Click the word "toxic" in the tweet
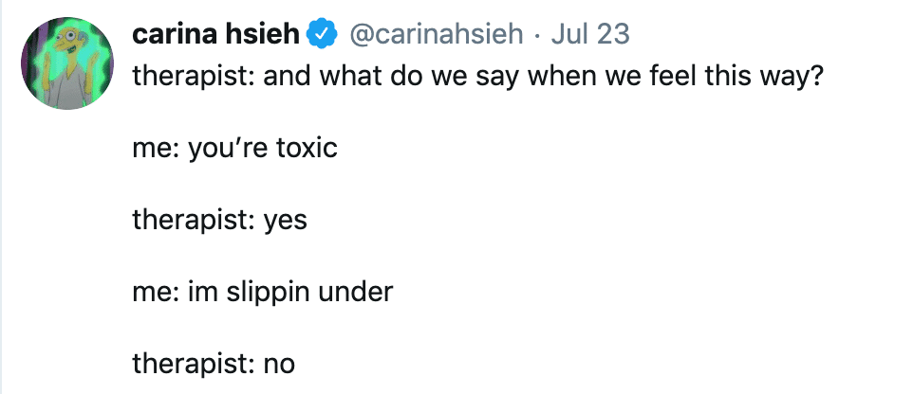This screenshot has width=913, height=394. point(307,148)
